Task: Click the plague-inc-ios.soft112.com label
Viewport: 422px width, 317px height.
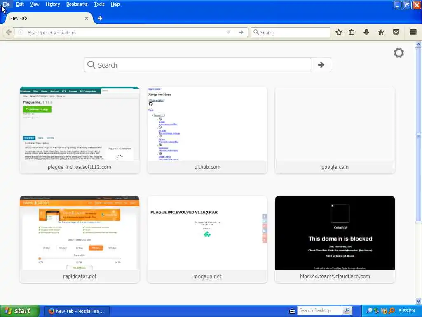Action: tap(80, 167)
